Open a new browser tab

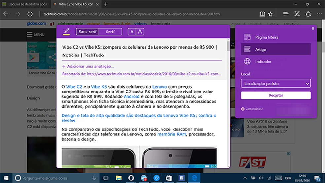[105, 4]
